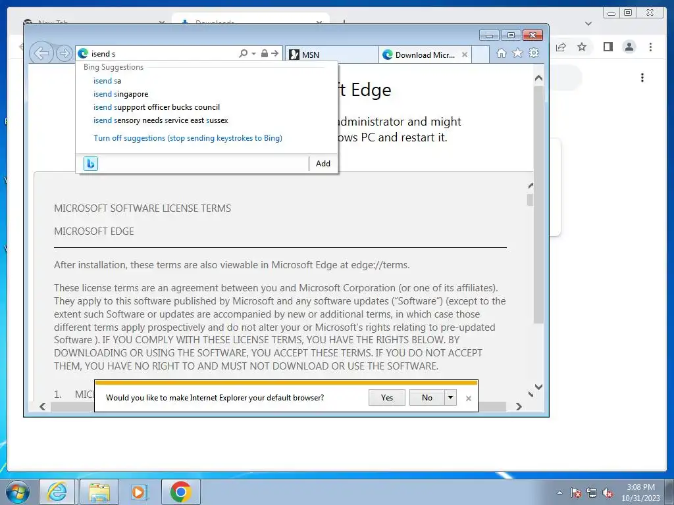
Task: Choose 'isend suppport officer bucks council' suggestion
Action: pos(206,107)
